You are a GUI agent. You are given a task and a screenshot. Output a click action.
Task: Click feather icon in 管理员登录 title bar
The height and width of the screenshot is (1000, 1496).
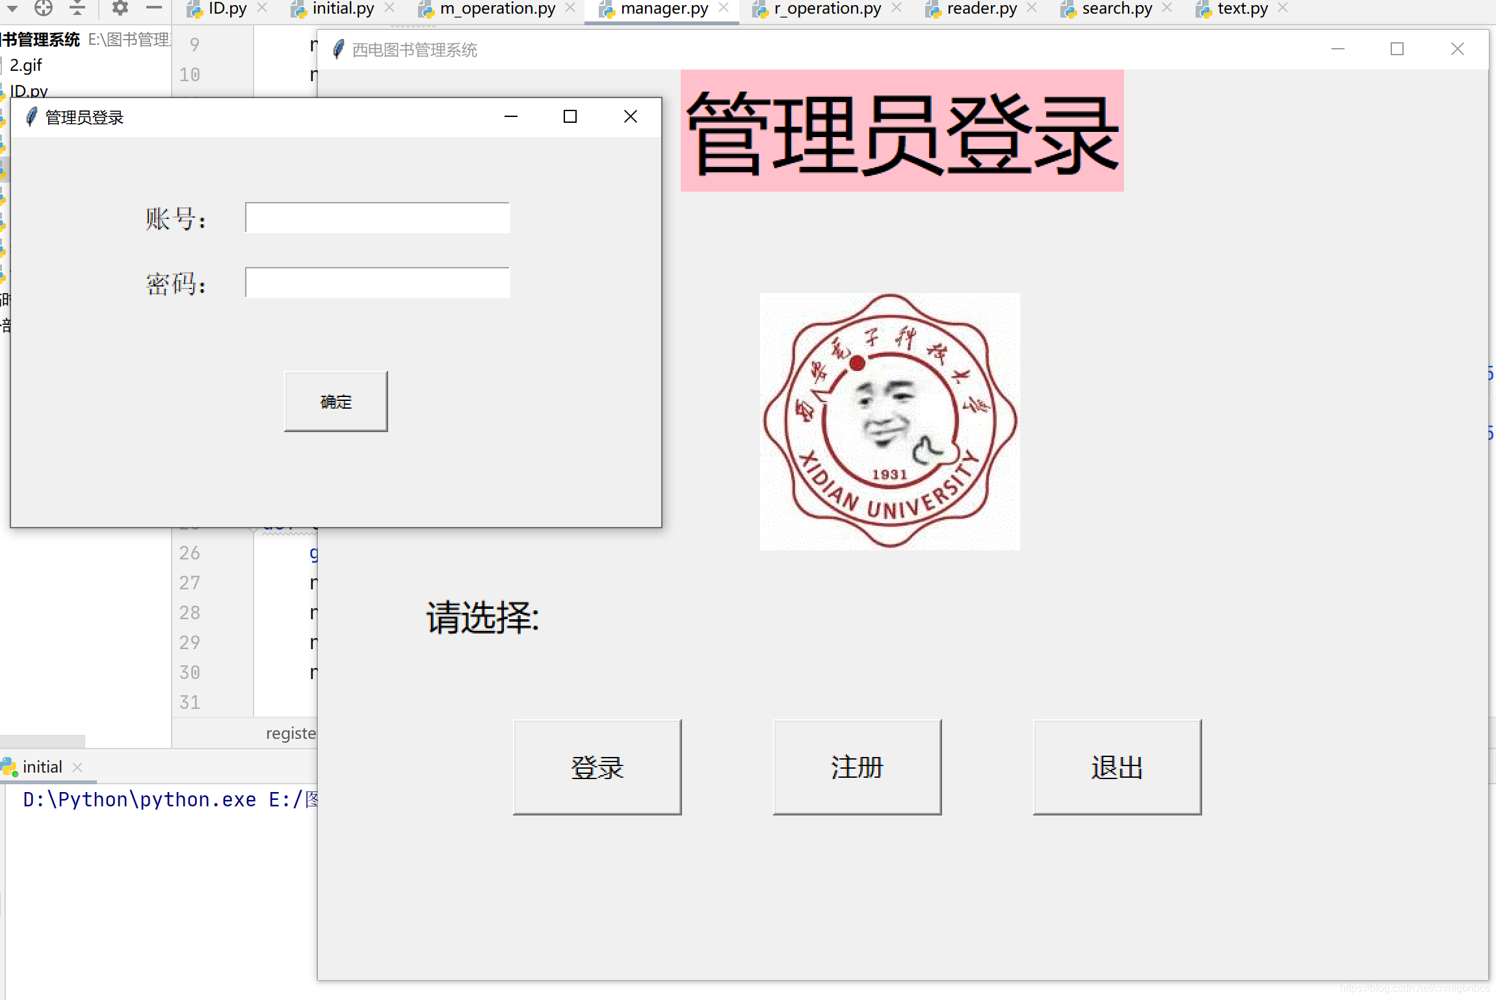point(31,117)
